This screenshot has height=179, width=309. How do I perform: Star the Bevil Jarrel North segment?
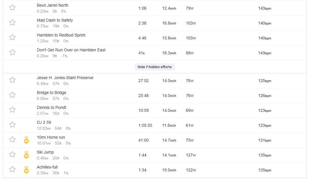(12, 8)
